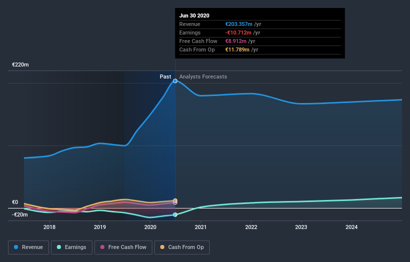Click the Jun 30 2020 tooltip date
This screenshot has width=410, height=262.
pyautogui.click(x=194, y=15)
